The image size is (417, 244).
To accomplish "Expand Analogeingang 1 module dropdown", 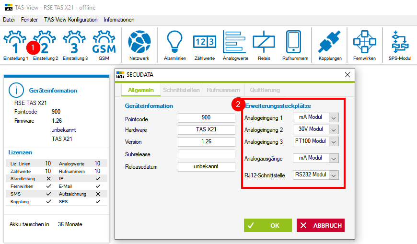I will coord(334,117).
